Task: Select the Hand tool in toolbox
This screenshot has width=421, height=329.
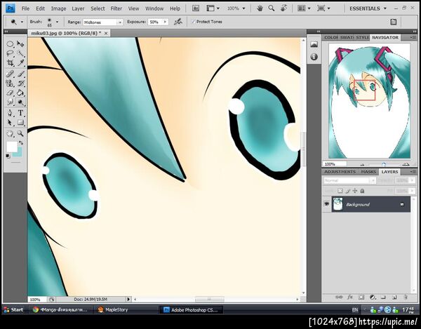Action: [x=10, y=133]
